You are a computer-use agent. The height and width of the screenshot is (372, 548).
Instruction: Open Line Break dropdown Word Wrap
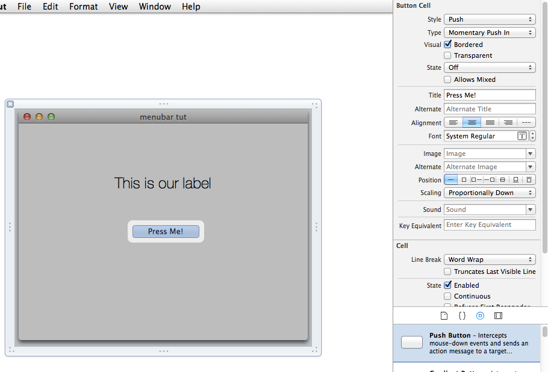pyautogui.click(x=490, y=259)
